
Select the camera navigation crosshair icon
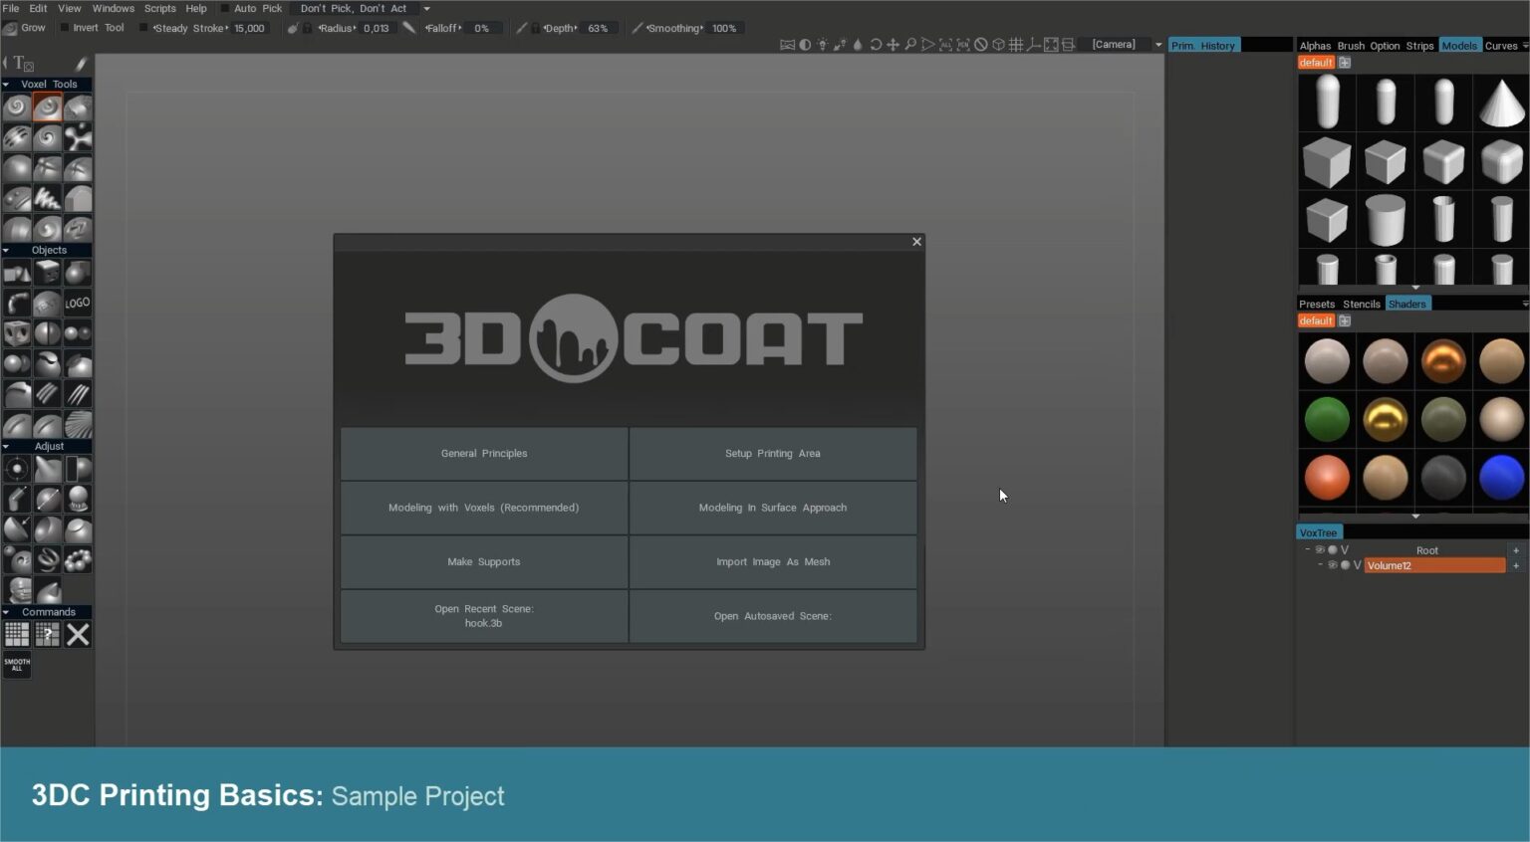pyautogui.click(x=893, y=45)
